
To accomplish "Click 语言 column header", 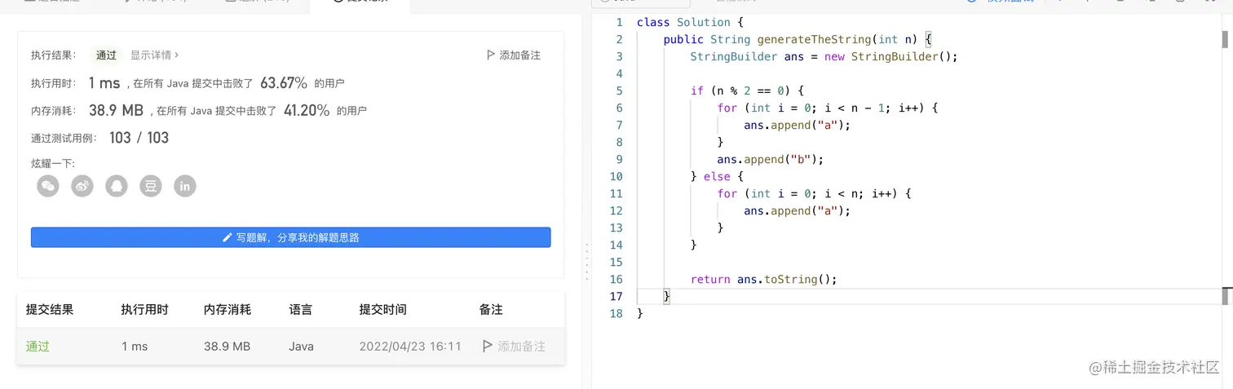I will click(300, 310).
